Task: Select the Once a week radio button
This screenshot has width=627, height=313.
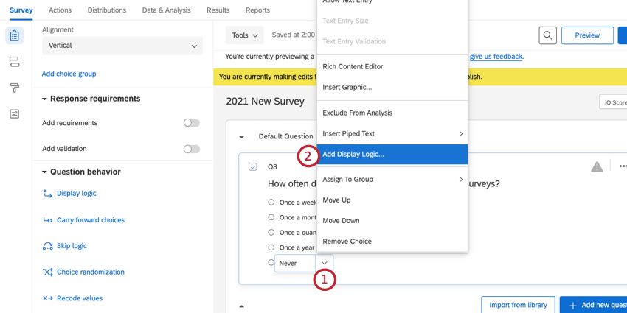Action: [271, 203]
